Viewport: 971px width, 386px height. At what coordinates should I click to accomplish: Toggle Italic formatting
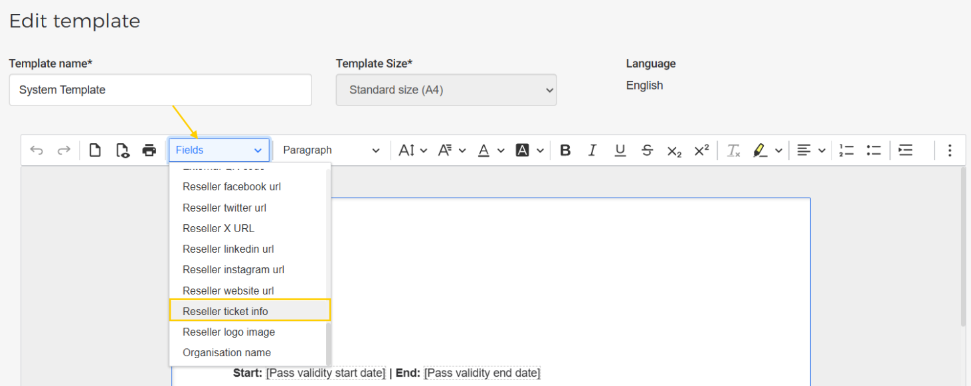tap(592, 151)
